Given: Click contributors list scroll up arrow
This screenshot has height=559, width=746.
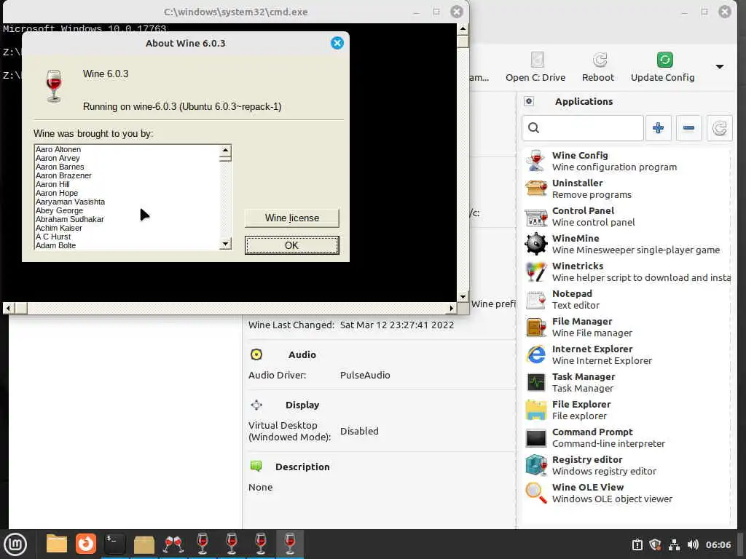Looking at the screenshot, I should [x=225, y=150].
